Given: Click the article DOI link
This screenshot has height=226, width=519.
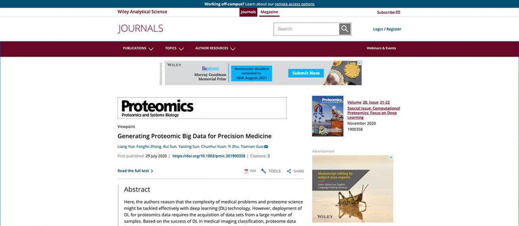Looking at the screenshot, I should (x=208, y=156).
